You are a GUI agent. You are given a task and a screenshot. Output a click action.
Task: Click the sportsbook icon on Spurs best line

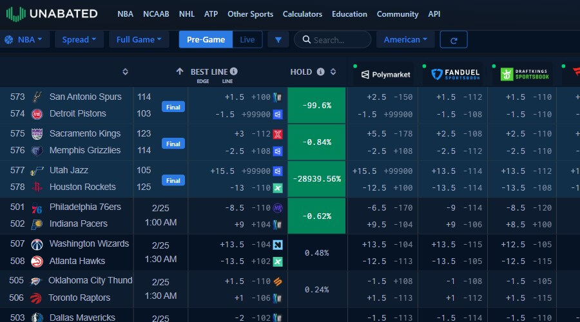click(277, 97)
